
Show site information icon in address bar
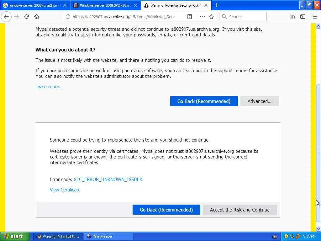click(x=68, y=17)
